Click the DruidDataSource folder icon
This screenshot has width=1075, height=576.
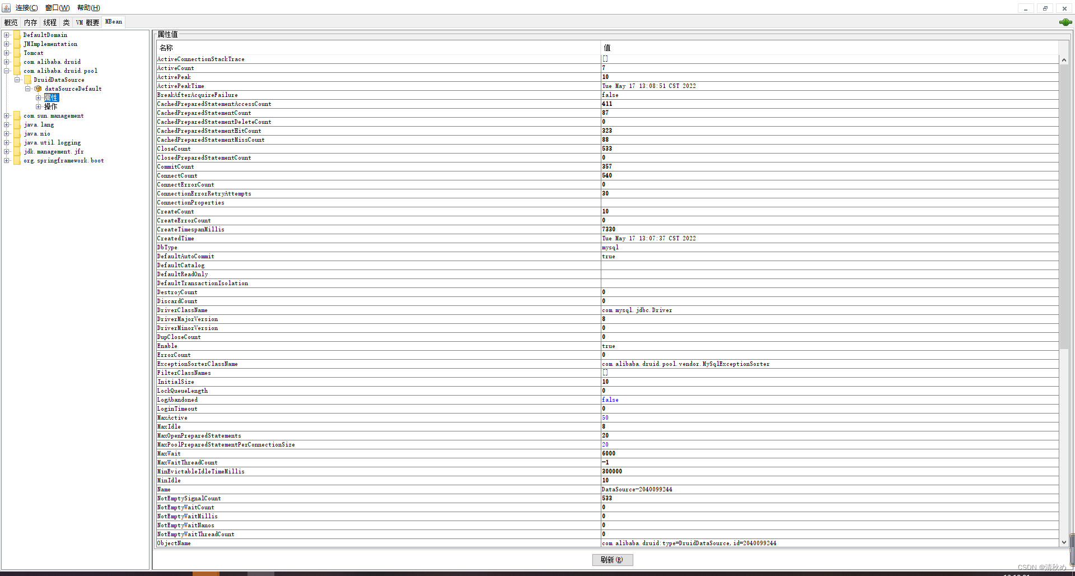tap(28, 80)
